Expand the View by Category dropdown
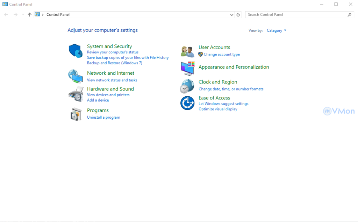The image size is (358, 222). click(276, 31)
